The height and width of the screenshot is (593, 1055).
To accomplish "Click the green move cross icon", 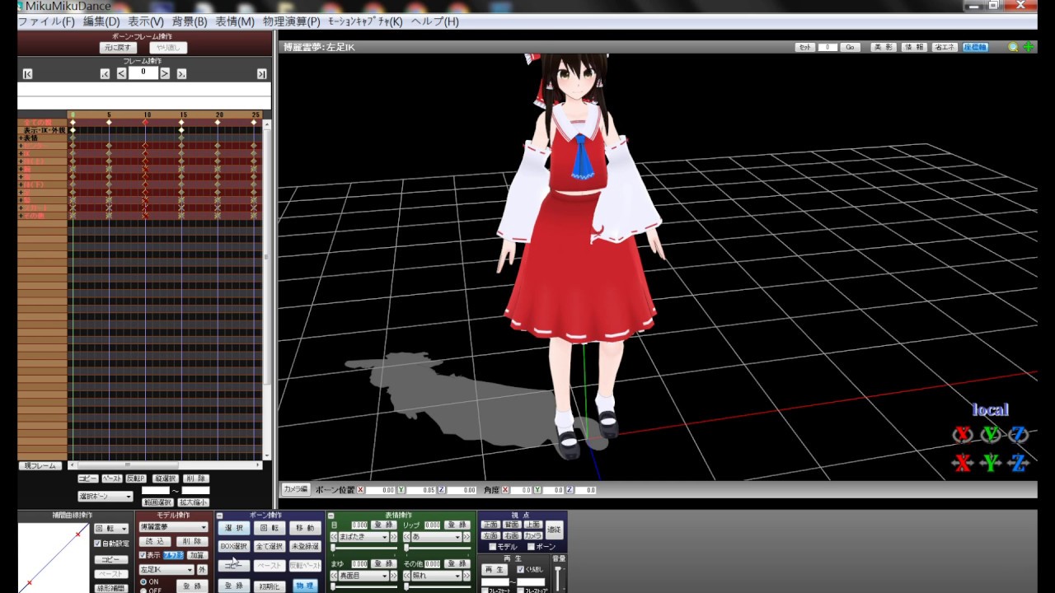I will pos(1029,47).
